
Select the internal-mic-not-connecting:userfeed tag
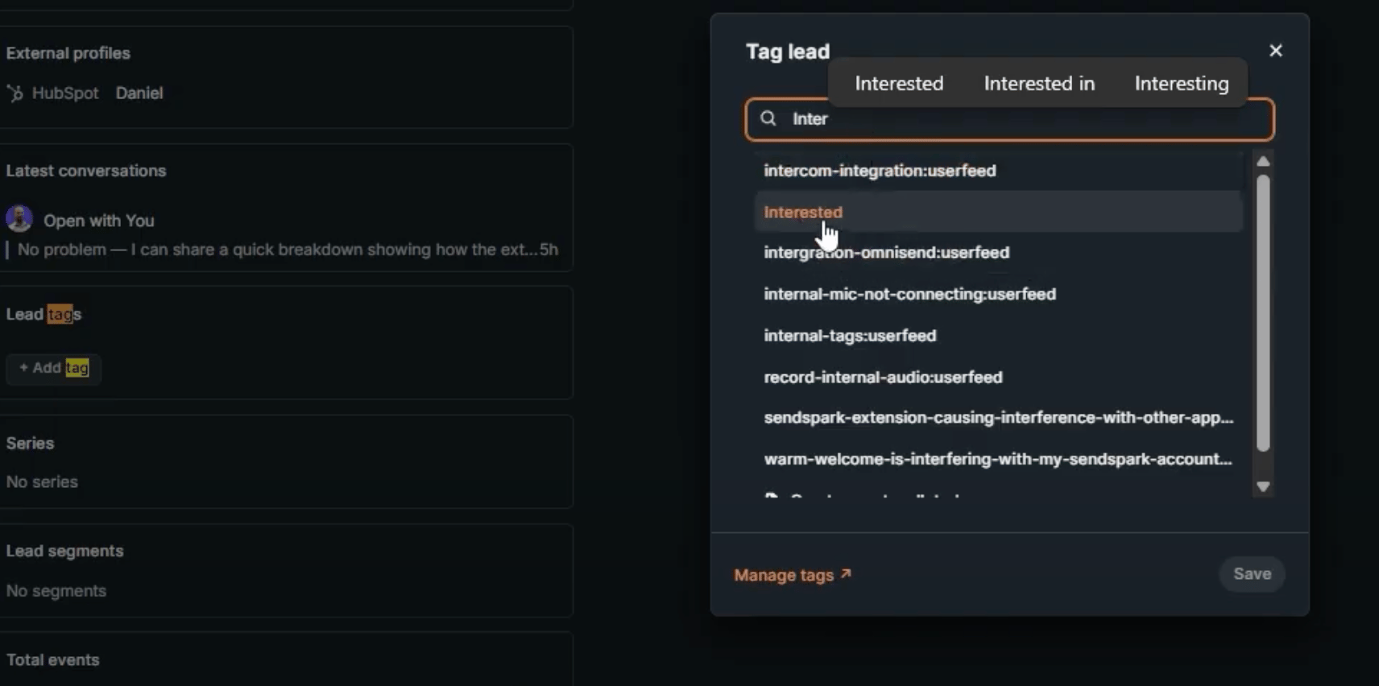999,294
